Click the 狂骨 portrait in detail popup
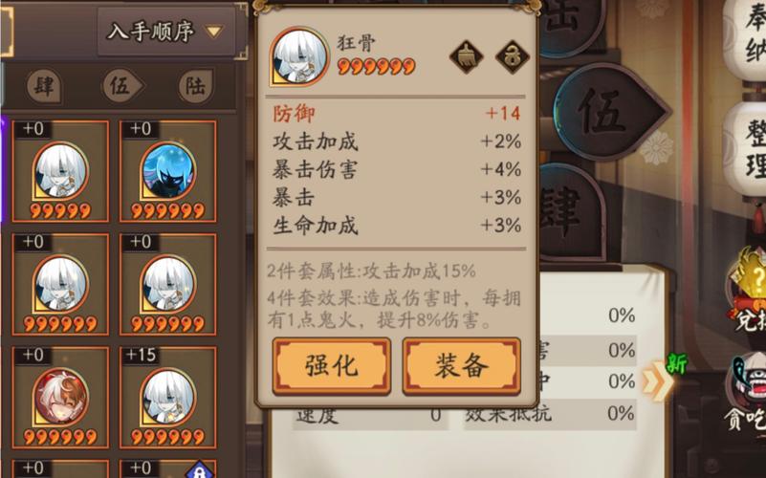 pyautogui.click(x=299, y=56)
